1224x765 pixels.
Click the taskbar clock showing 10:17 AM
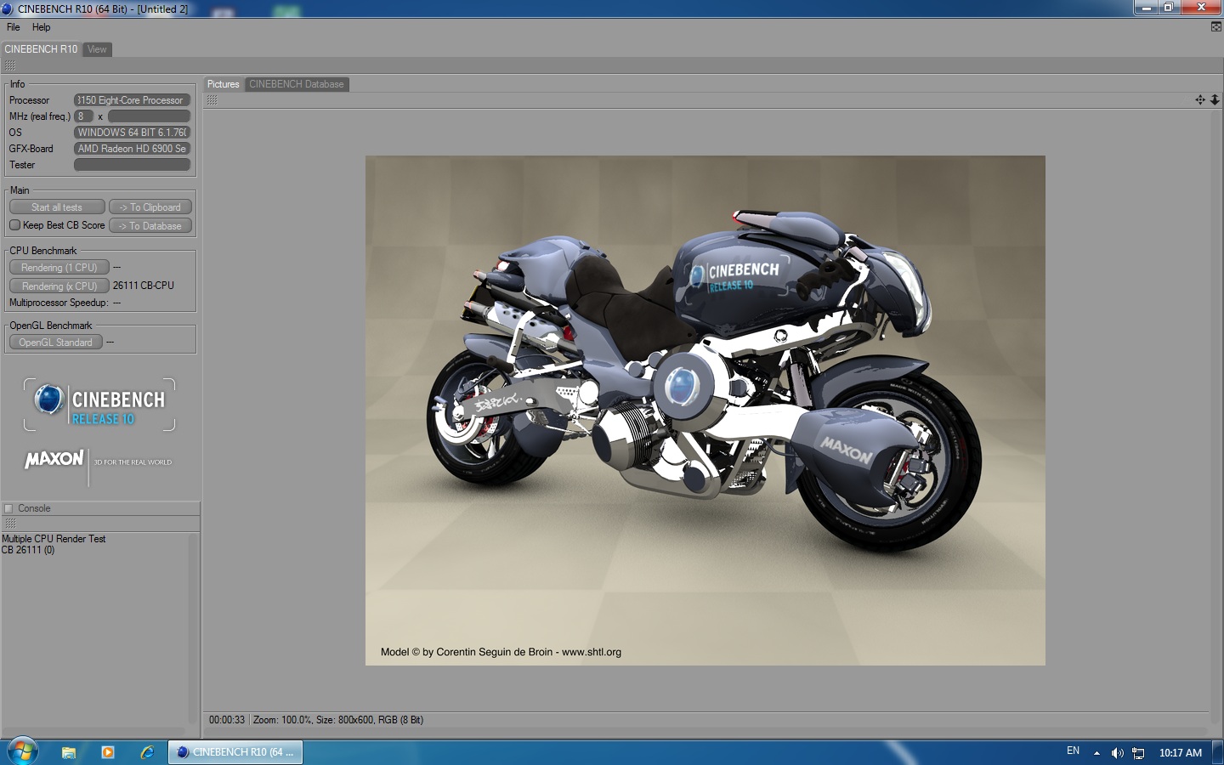pyautogui.click(x=1181, y=753)
